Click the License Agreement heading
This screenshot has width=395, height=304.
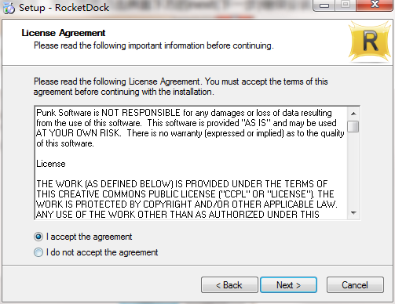coord(64,33)
